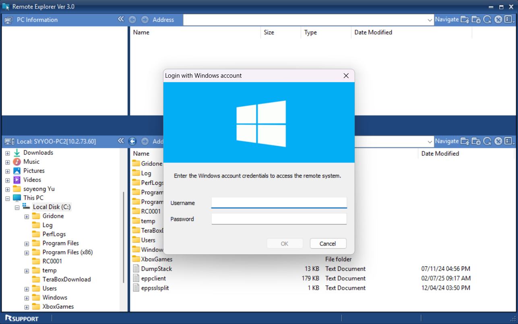Select Pictures in the folder tree
The height and width of the screenshot is (324, 518).
click(x=34, y=171)
